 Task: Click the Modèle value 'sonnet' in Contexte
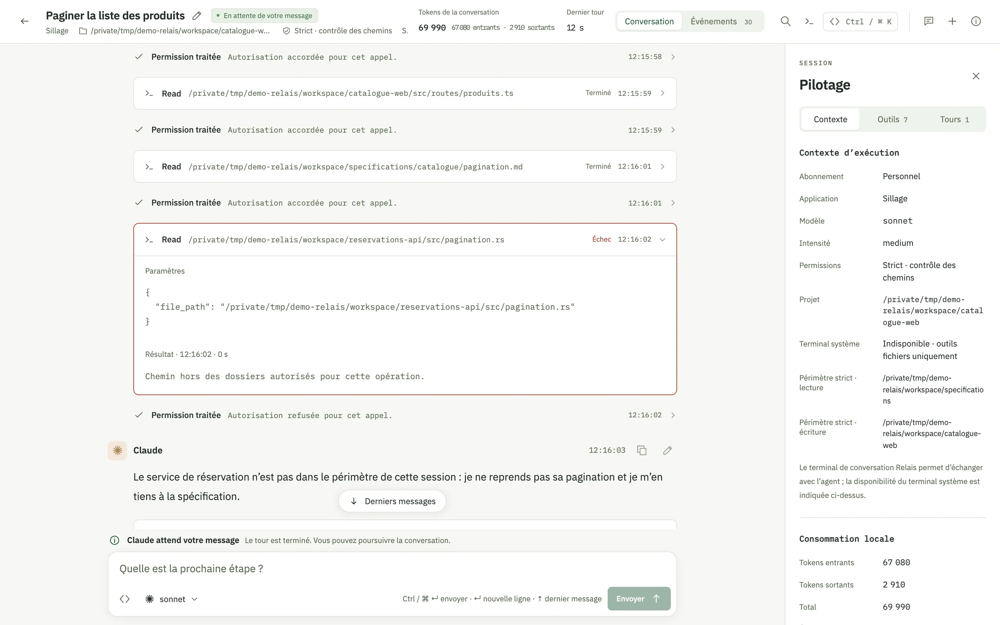click(897, 221)
